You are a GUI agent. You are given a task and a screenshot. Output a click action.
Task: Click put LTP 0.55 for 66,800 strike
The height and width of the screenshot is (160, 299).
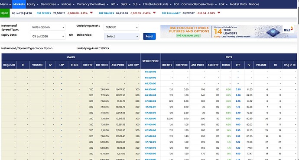pyautogui.click(x=238, y=89)
